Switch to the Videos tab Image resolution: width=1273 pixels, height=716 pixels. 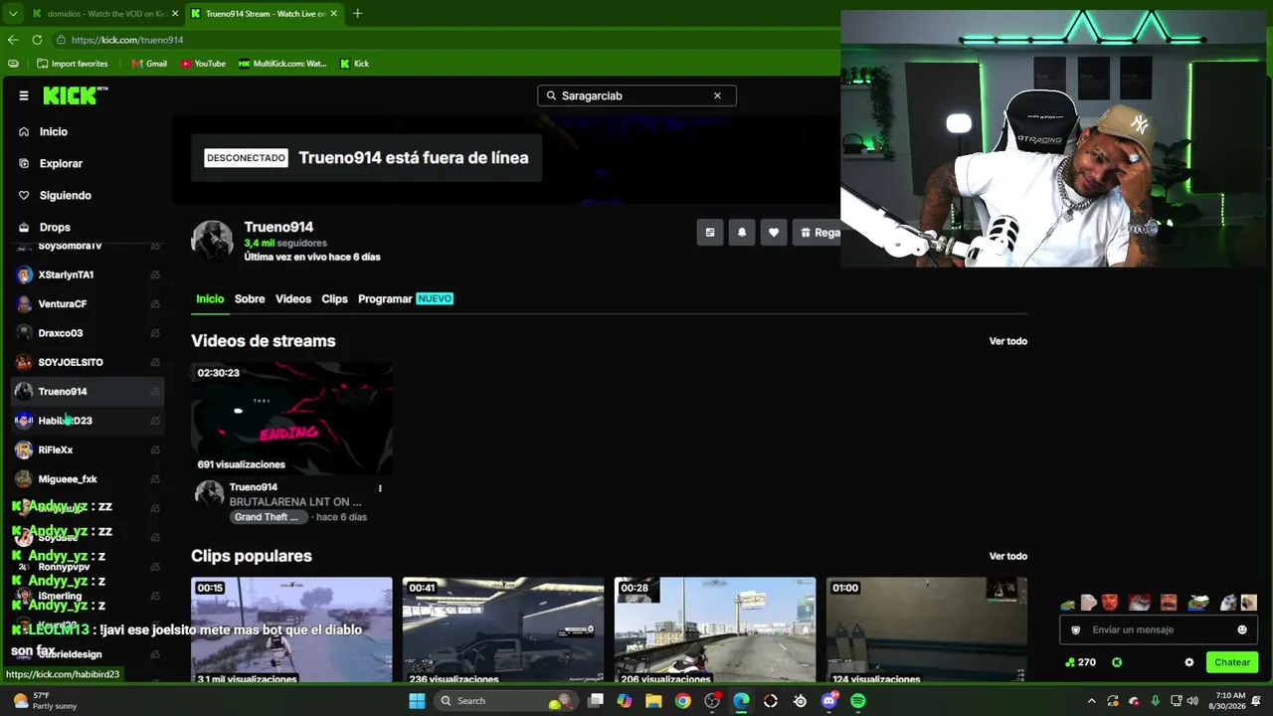click(293, 298)
